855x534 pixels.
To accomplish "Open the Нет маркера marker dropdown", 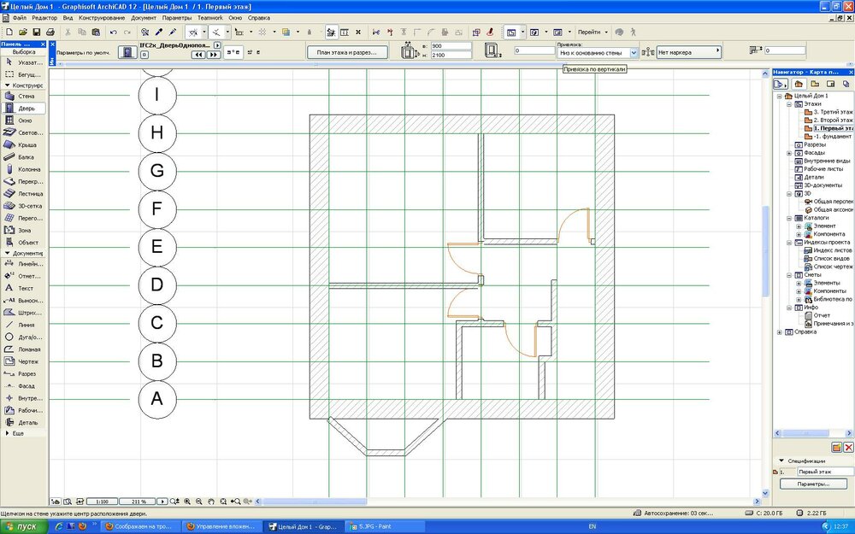I will [x=688, y=52].
